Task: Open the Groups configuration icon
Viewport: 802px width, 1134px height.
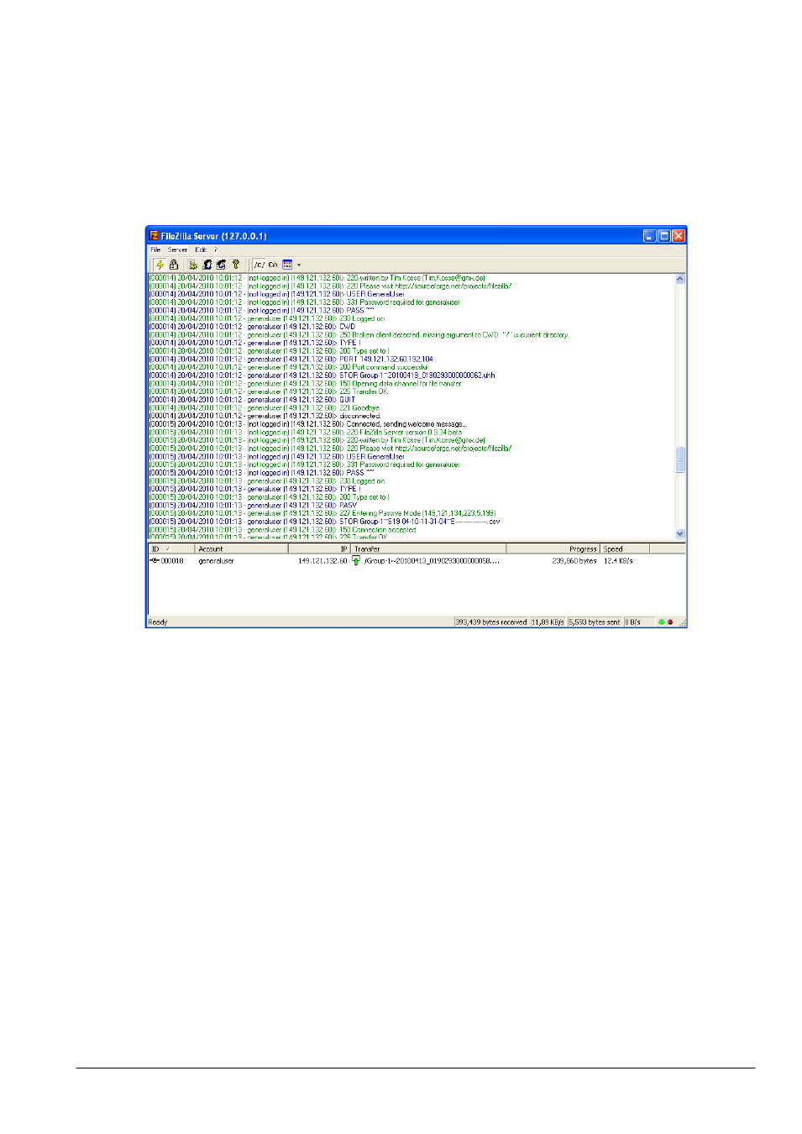Action: click(x=222, y=265)
